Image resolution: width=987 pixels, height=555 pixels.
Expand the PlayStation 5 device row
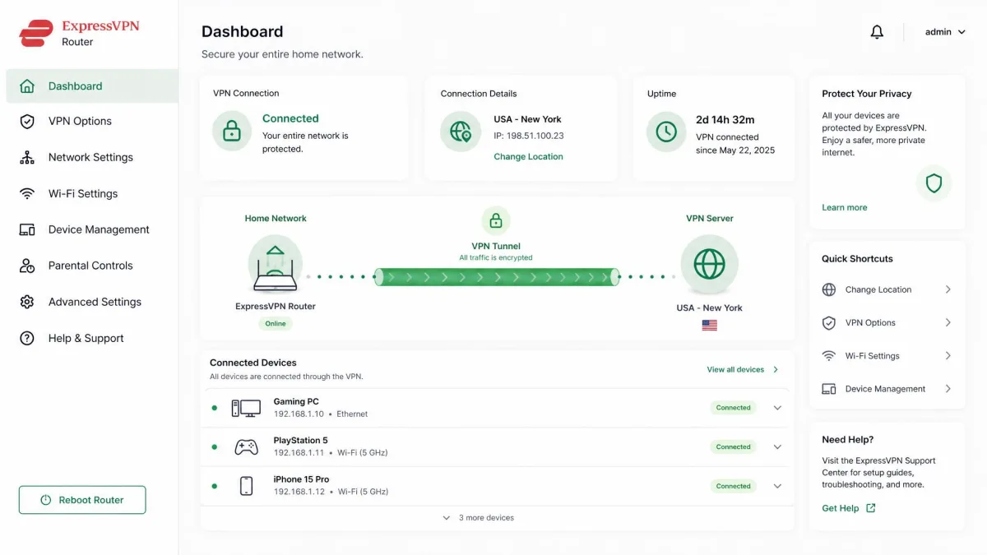coord(777,447)
